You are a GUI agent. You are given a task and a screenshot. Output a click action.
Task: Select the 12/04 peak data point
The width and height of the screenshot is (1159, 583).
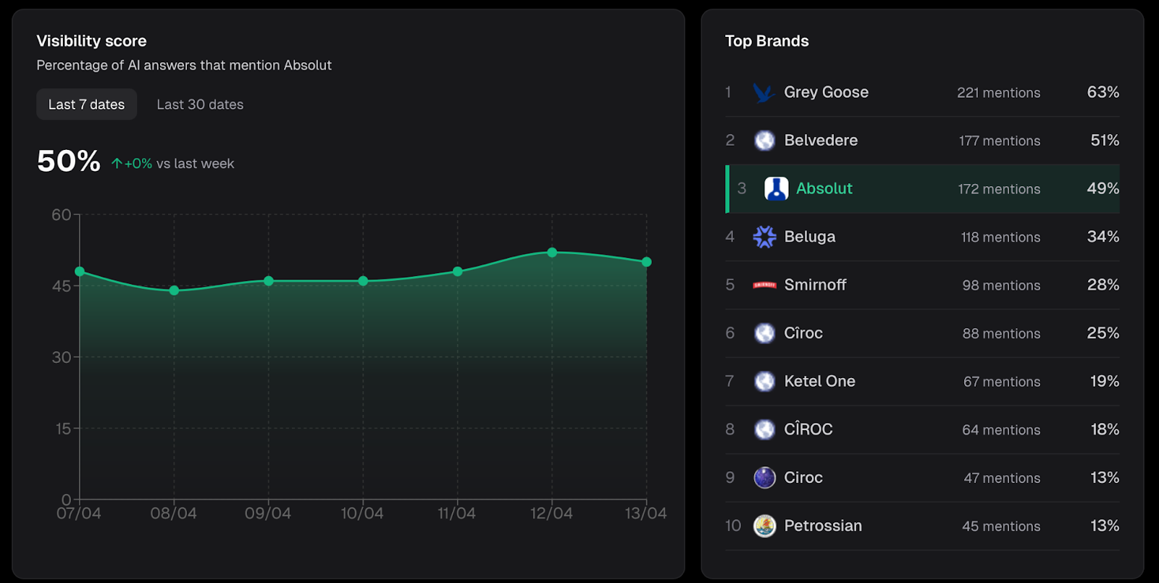pyautogui.click(x=552, y=253)
